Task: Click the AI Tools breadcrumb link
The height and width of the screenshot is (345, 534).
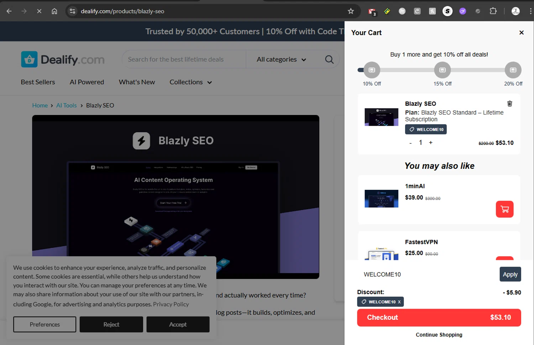Action: point(66,105)
